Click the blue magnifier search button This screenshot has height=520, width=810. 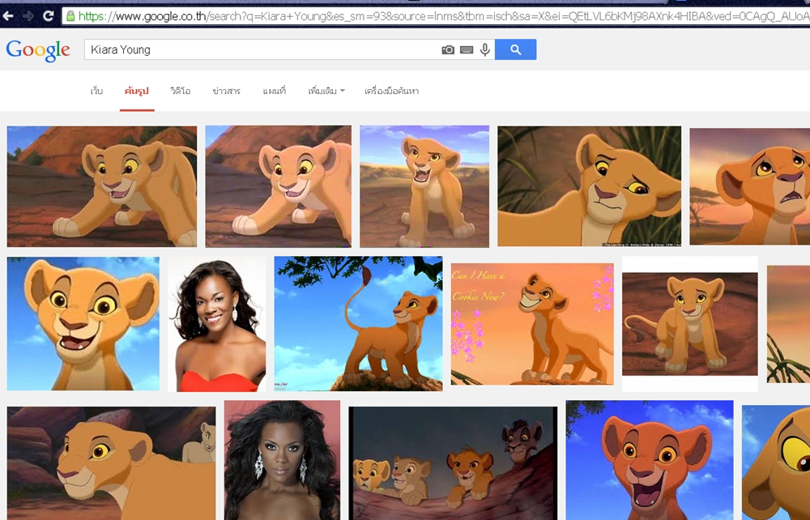coord(515,49)
